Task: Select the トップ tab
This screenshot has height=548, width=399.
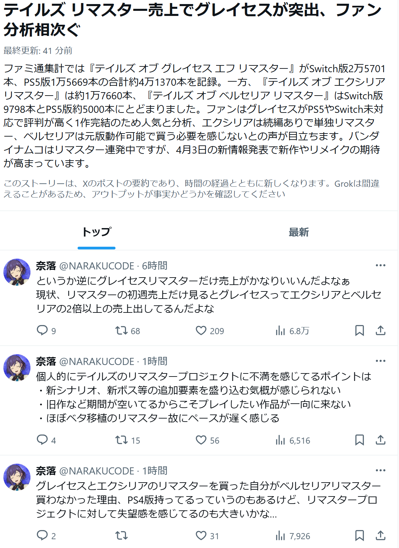Action: point(97,232)
